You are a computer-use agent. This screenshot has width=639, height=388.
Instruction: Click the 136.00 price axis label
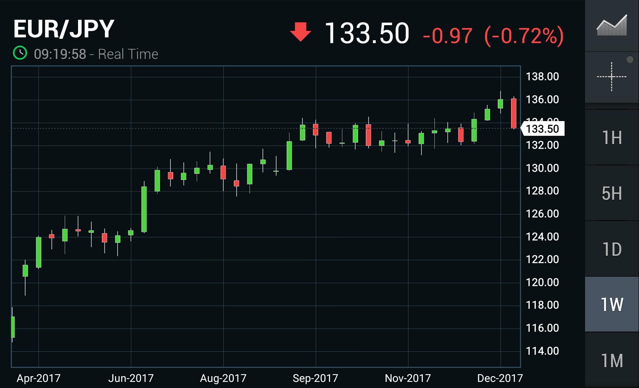542,100
